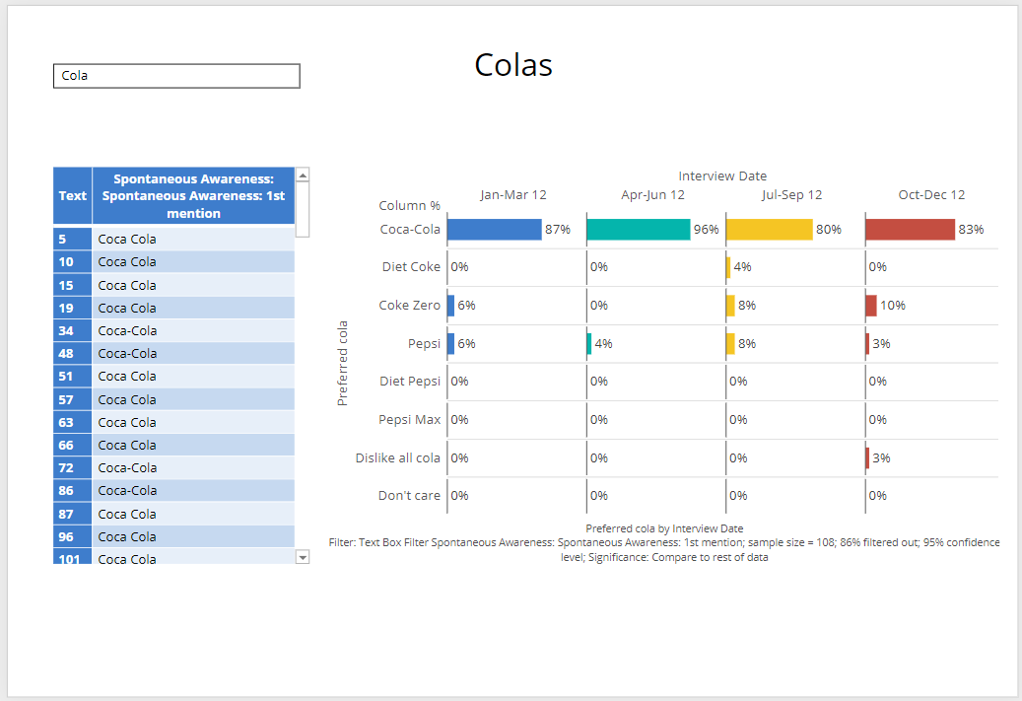This screenshot has width=1022, height=701.
Task: Select row number 66 in the table
Action: pyautogui.click(x=72, y=445)
